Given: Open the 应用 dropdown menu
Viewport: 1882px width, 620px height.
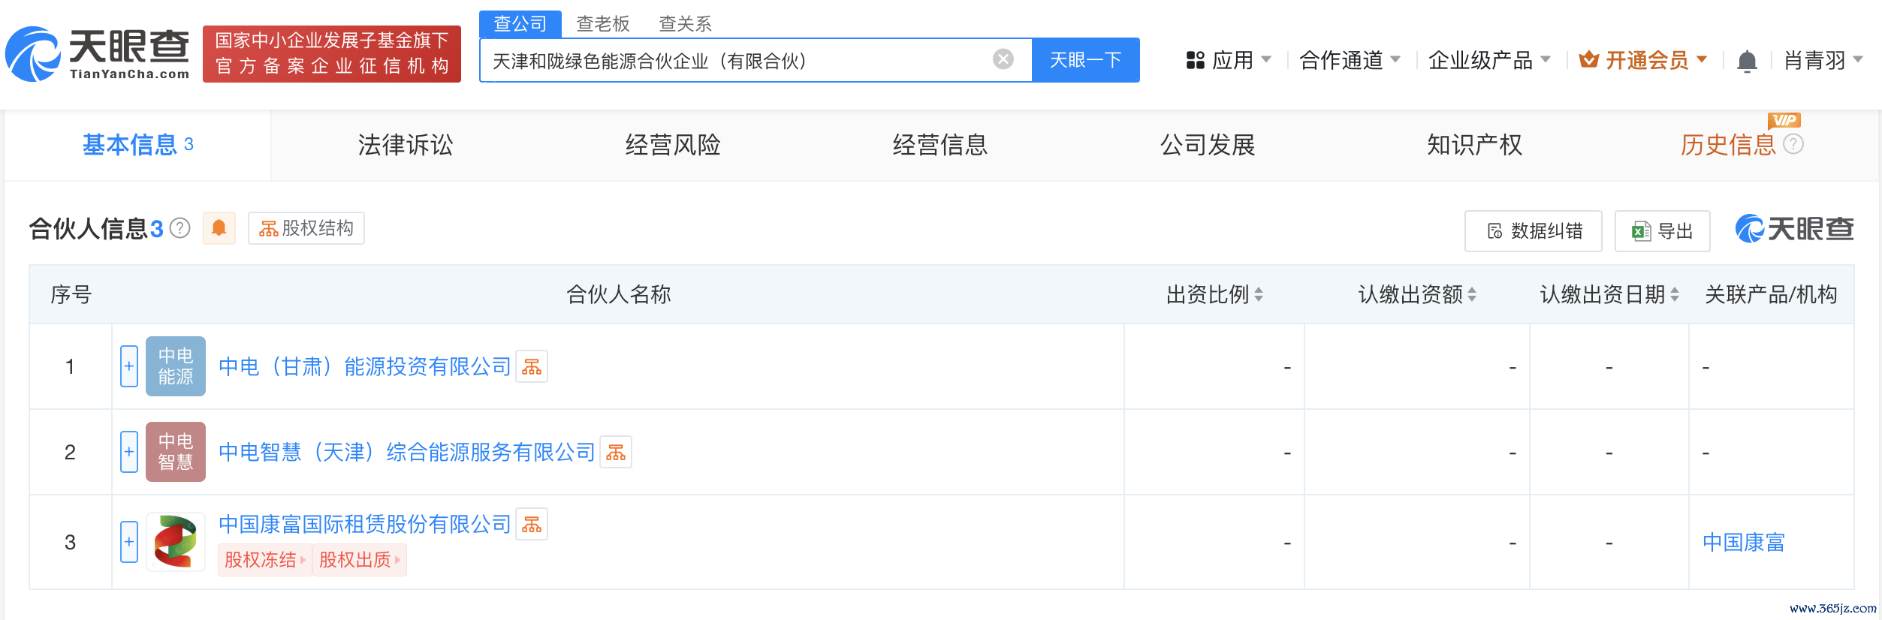Looking at the screenshot, I should (x=1229, y=60).
